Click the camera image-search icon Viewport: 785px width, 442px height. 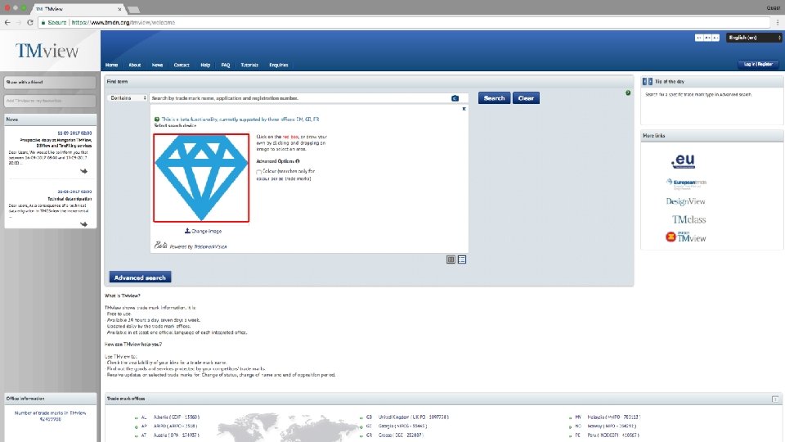455,98
